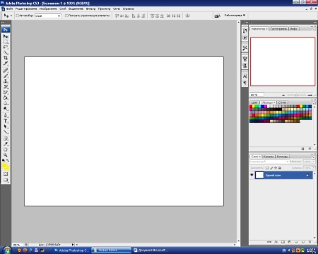Toggle visibility of the background layer
This screenshot has width=318, height=254.
[252, 175]
